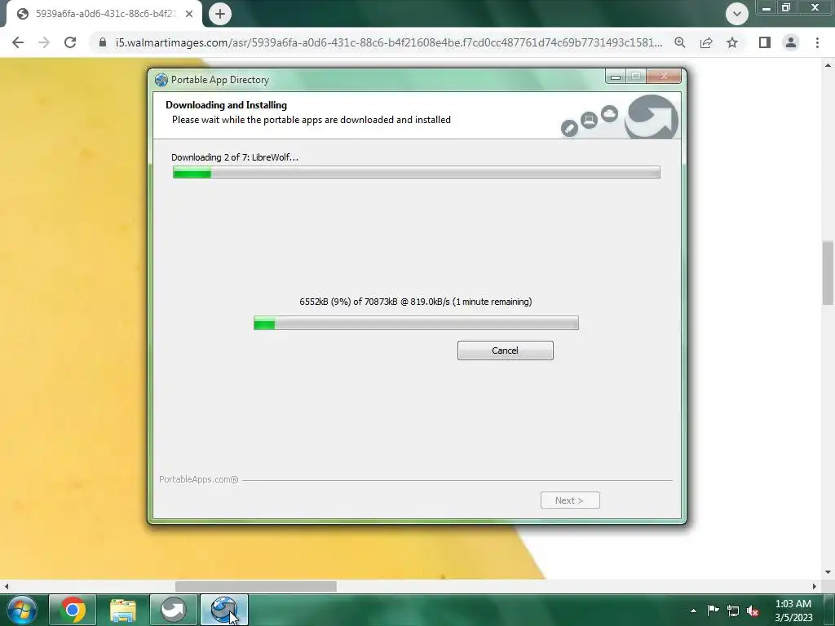Close the 5939a6fa tab

[x=189, y=14]
